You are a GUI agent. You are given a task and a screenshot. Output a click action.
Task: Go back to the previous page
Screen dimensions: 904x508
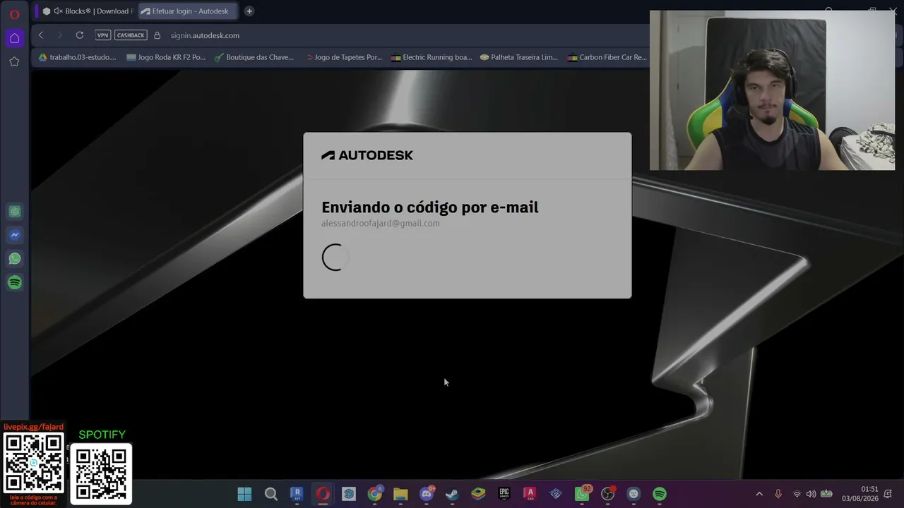(x=41, y=35)
